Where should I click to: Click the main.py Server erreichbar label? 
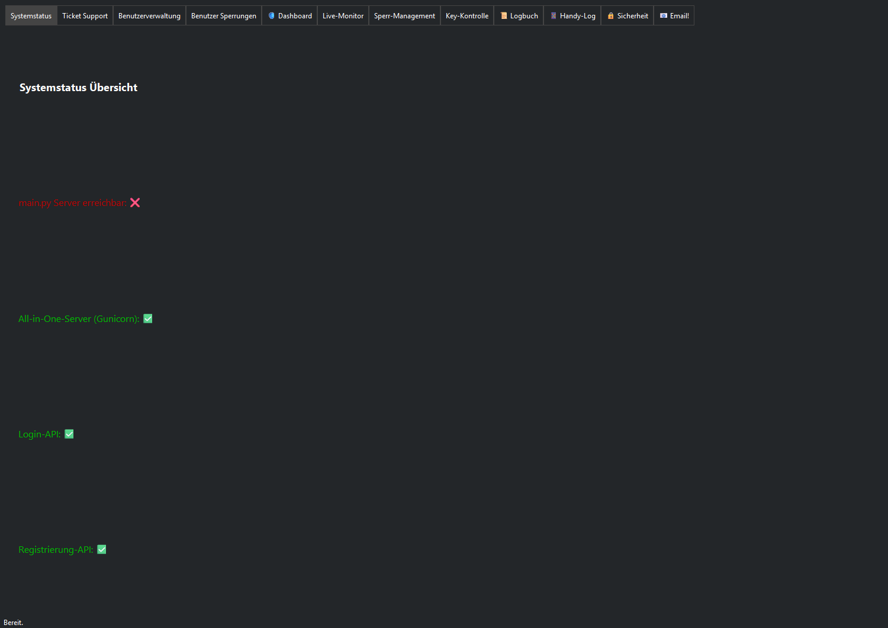(x=72, y=202)
